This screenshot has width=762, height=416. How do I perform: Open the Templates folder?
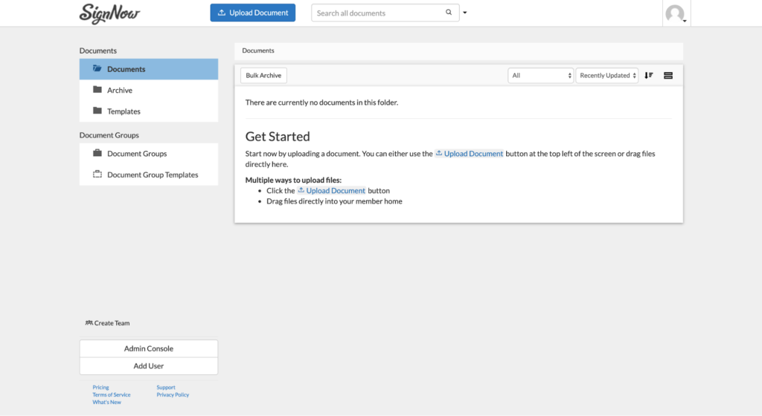click(124, 111)
